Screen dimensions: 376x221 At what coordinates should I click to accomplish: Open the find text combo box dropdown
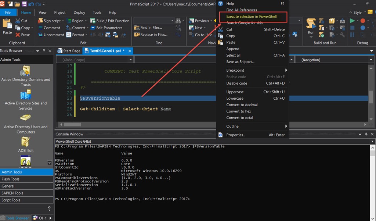click(172, 21)
